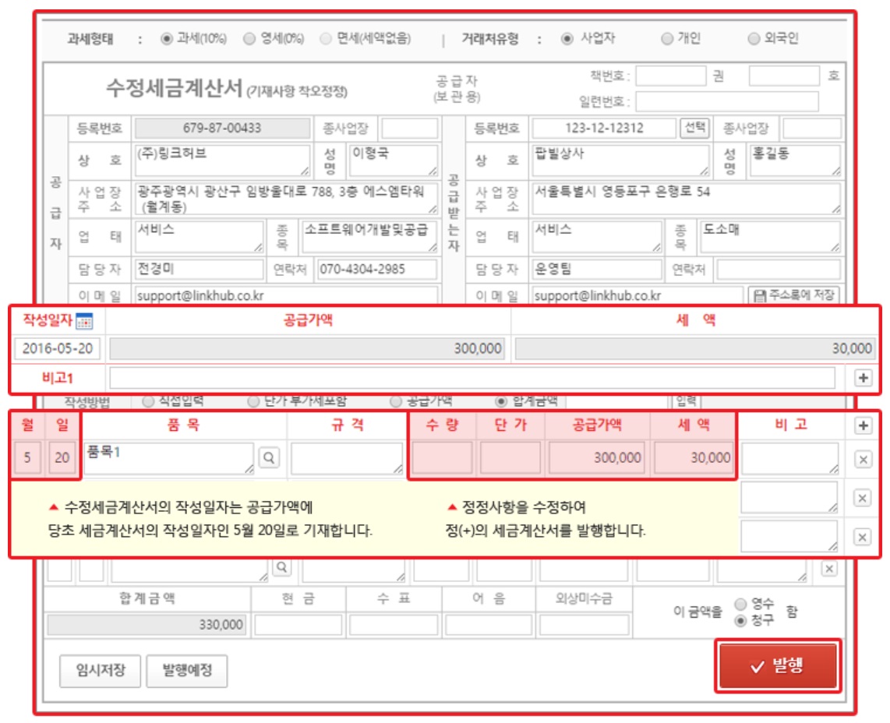Click the 품목1 item name field

pos(168,458)
